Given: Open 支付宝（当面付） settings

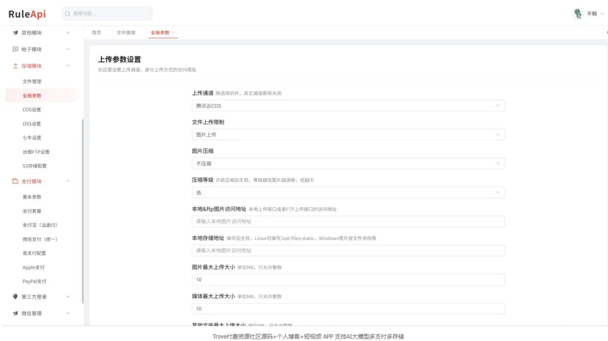Looking at the screenshot, I should click(40, 225).
